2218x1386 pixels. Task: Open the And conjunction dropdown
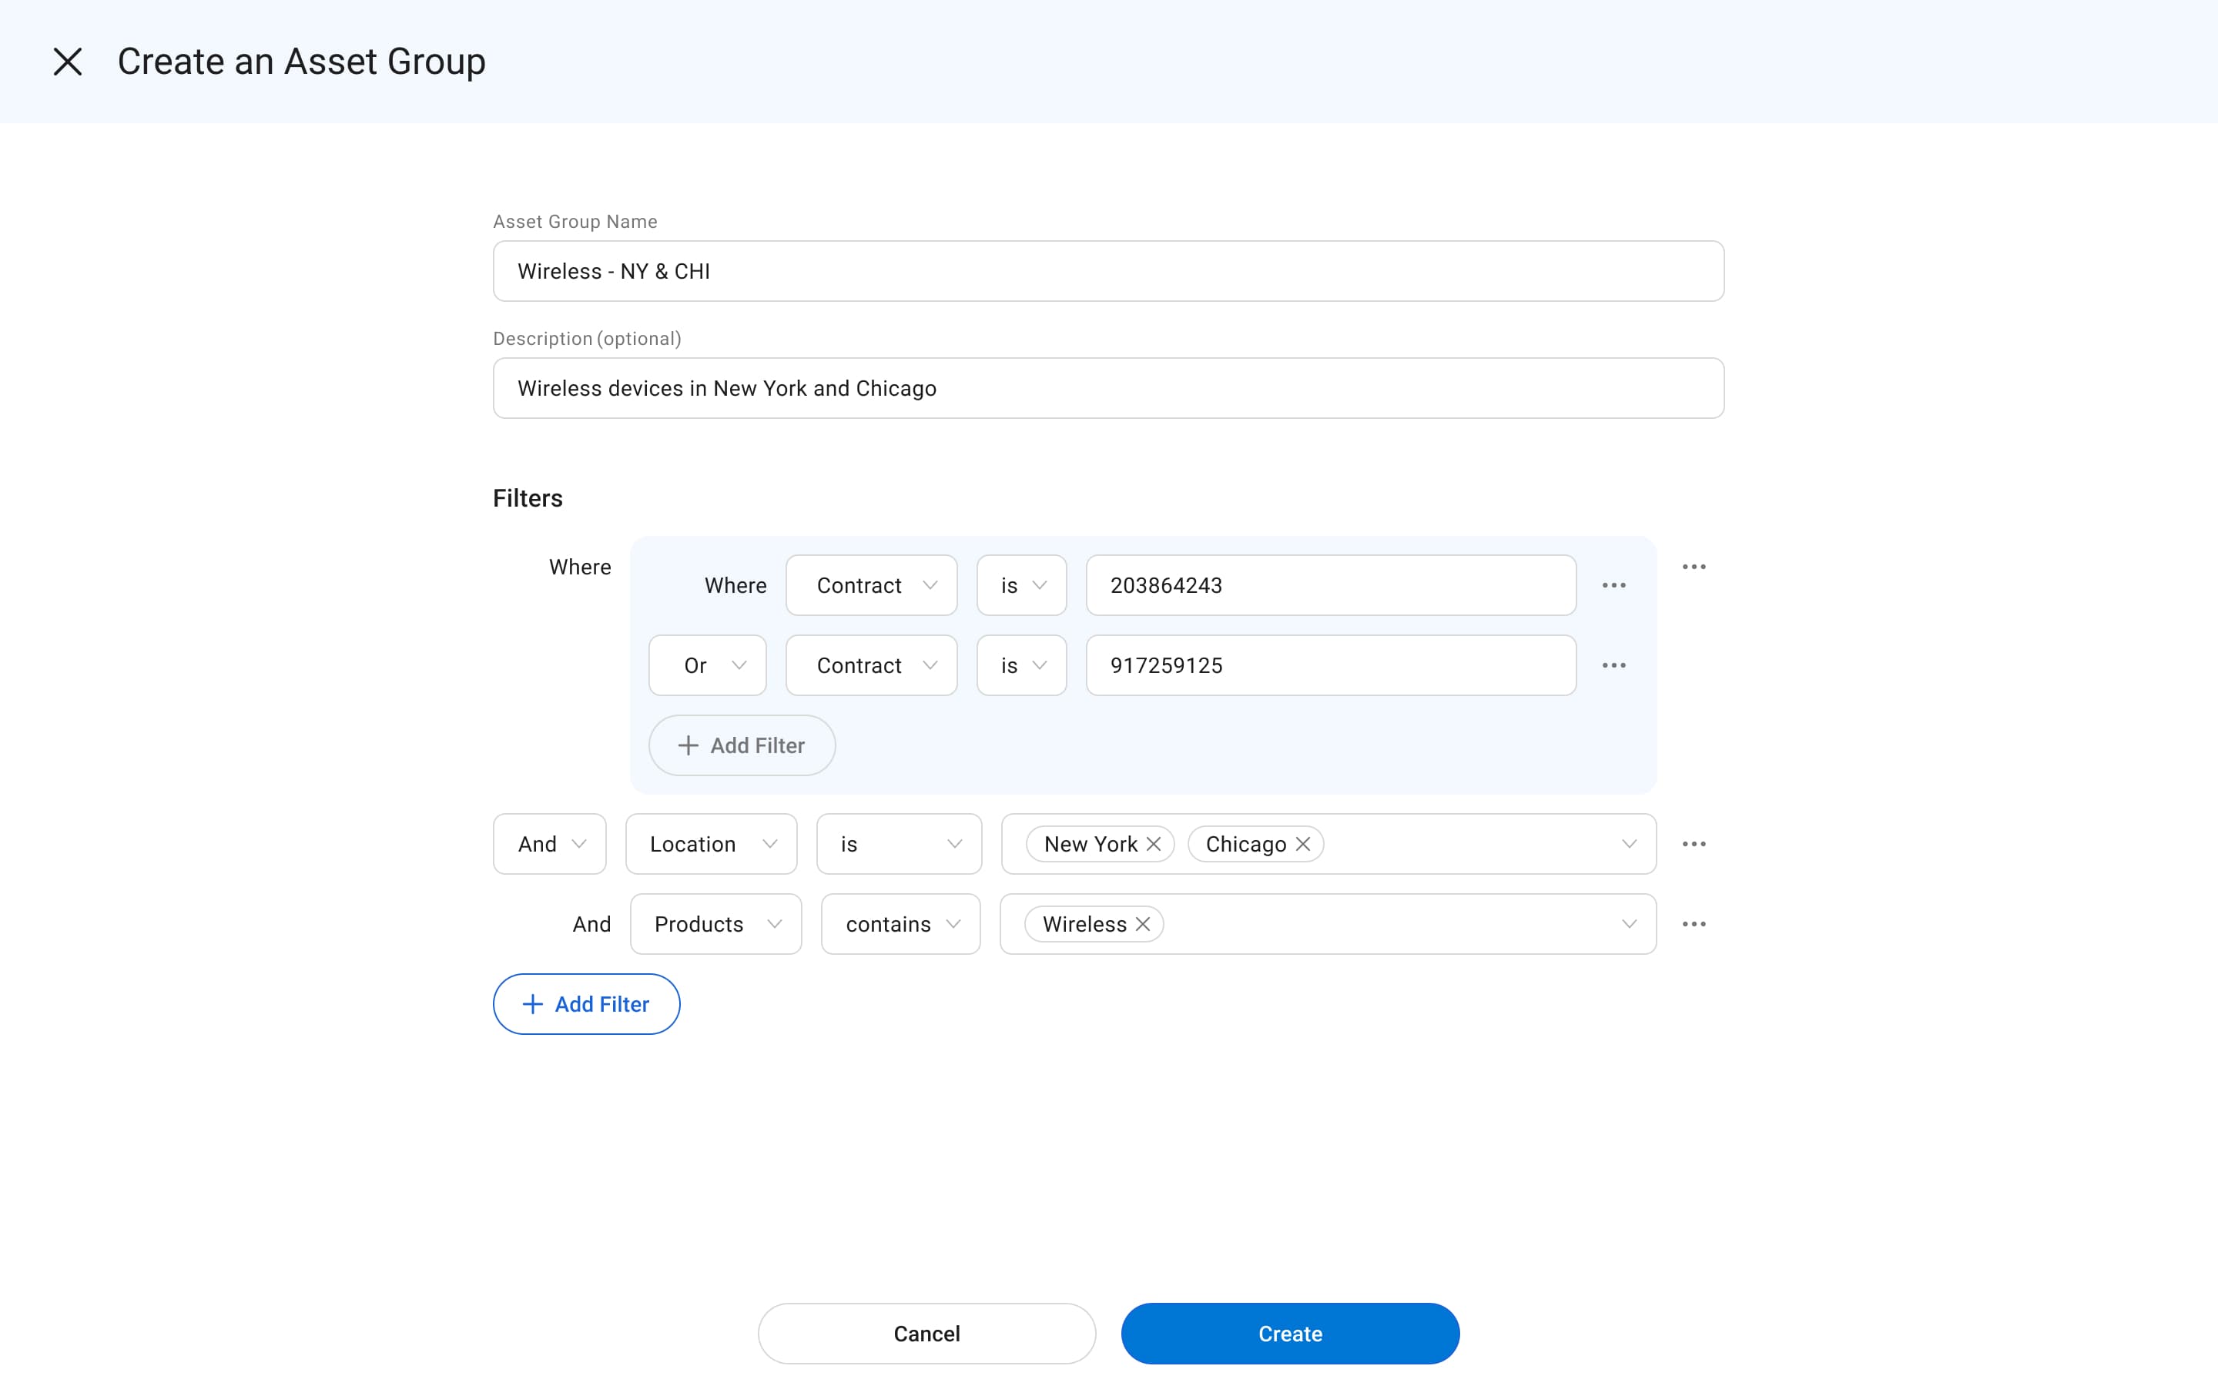[x=548, y=843]
